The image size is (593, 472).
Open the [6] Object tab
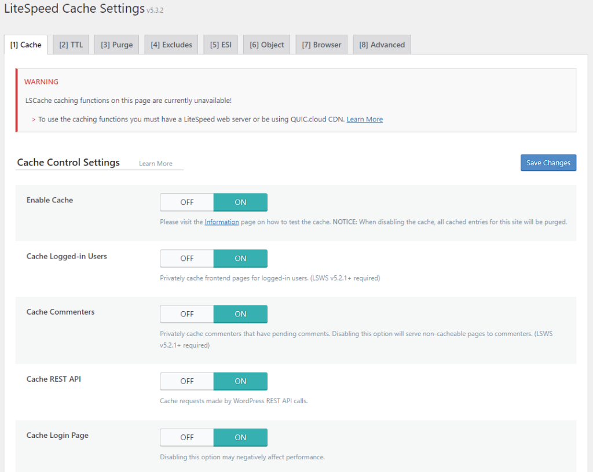click(266, 45)
